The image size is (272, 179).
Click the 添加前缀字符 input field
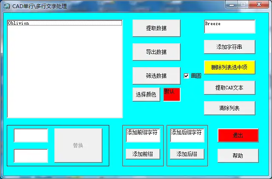click(143, 136)
